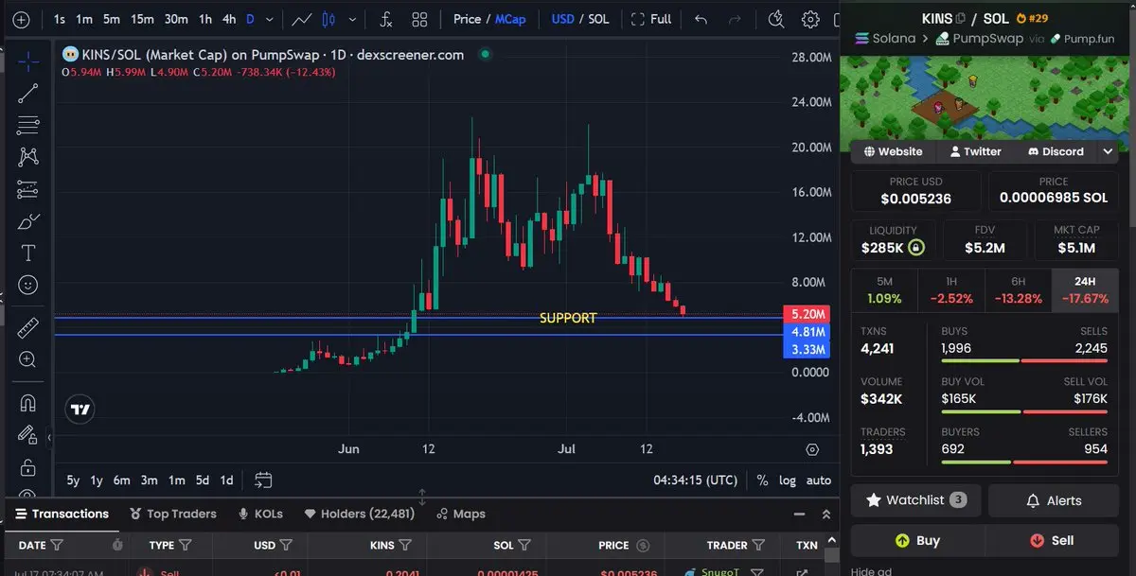Expand the time interval dropdown chevron
Viewport: 1136px width, 576px height.
pos(270,19)
